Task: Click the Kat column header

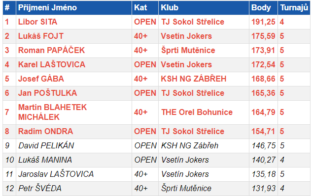Action: [x=140, y=8]
